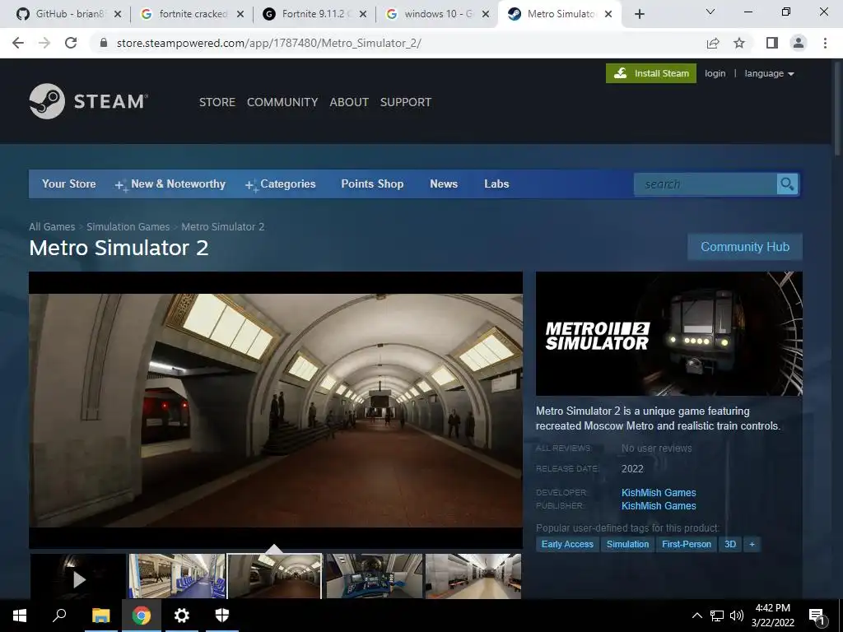Open COMMUNITY in Steam top menu
843x632 pixels.
click(x=282, y=102)
